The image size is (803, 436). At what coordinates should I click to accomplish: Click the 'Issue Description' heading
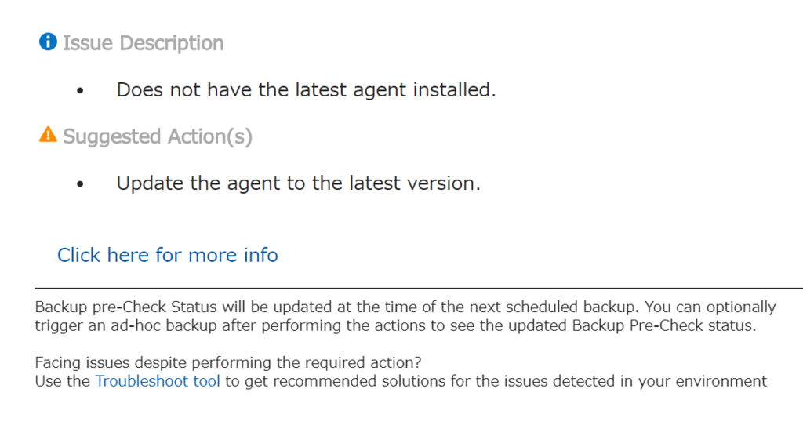(143, 42)
